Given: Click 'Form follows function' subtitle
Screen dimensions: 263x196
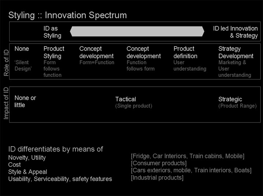Looking at the screenshot, I should [x=52, y=69].
